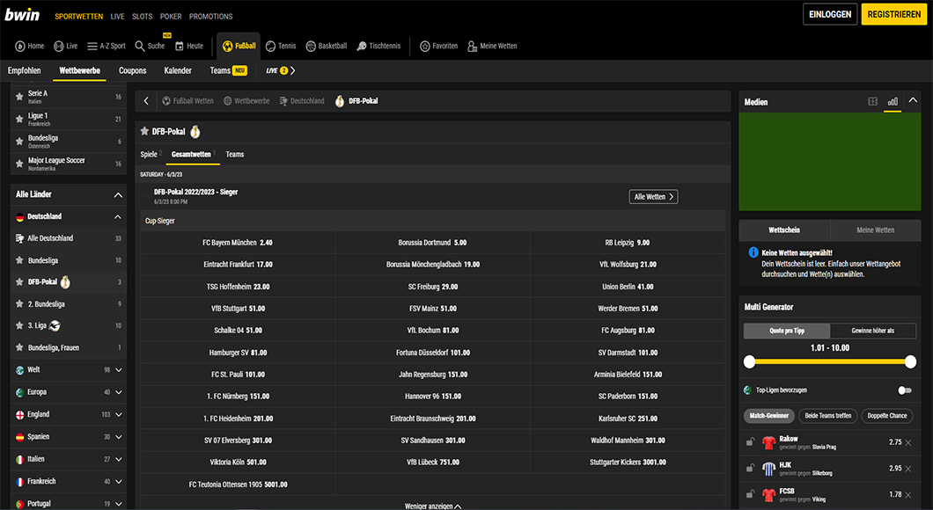Image resolution: width=933 pixels, height=510 pixels.
Task: Bet on Borussia Dortmund 5.00
Action: pyautogui.click(x=432, y=243)
